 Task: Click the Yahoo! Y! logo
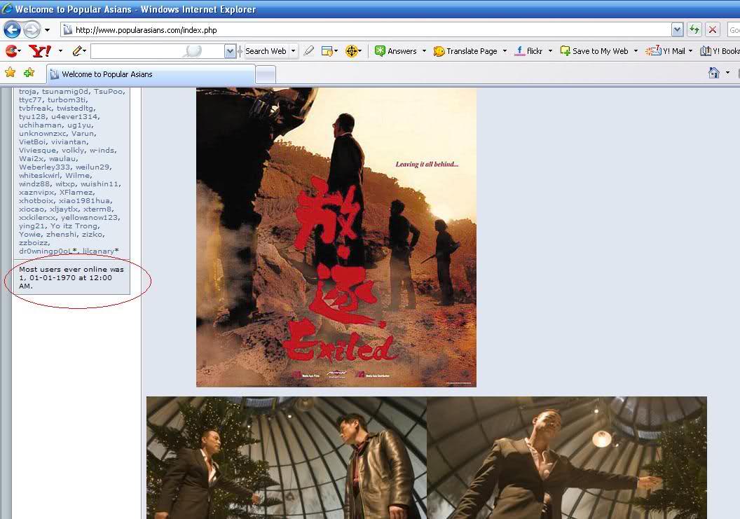tap(40, 51)
